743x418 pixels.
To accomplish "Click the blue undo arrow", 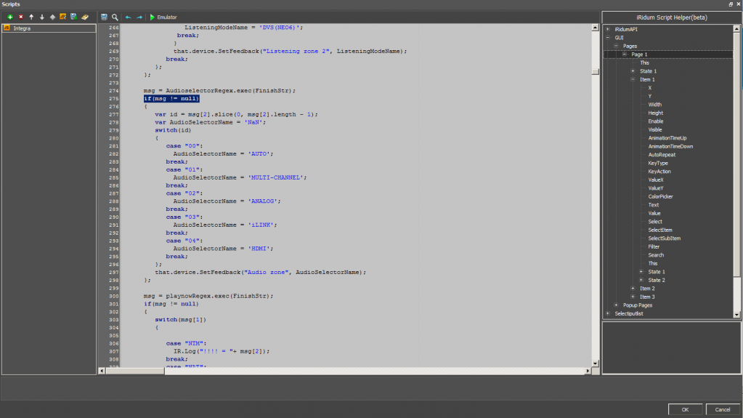I will tap(129, 17).
